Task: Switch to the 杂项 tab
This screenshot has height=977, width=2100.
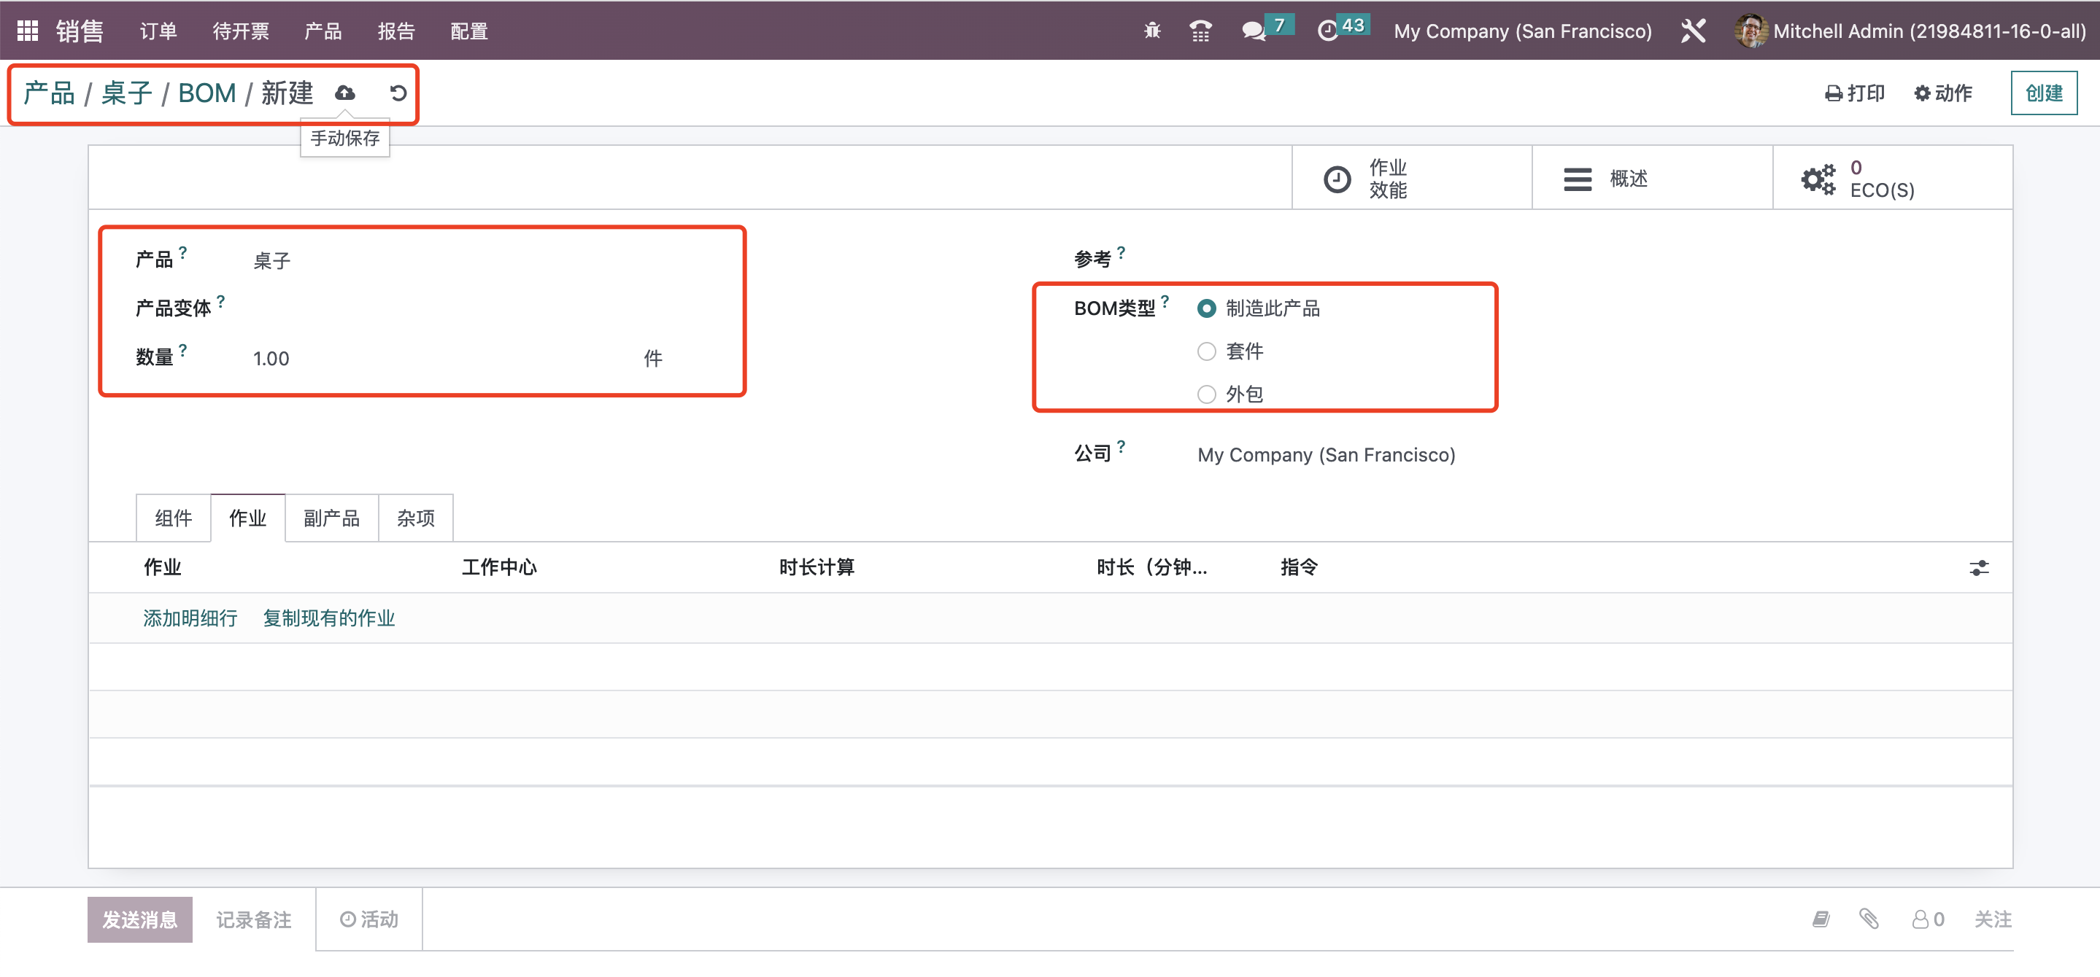Action: click(416, 518)
